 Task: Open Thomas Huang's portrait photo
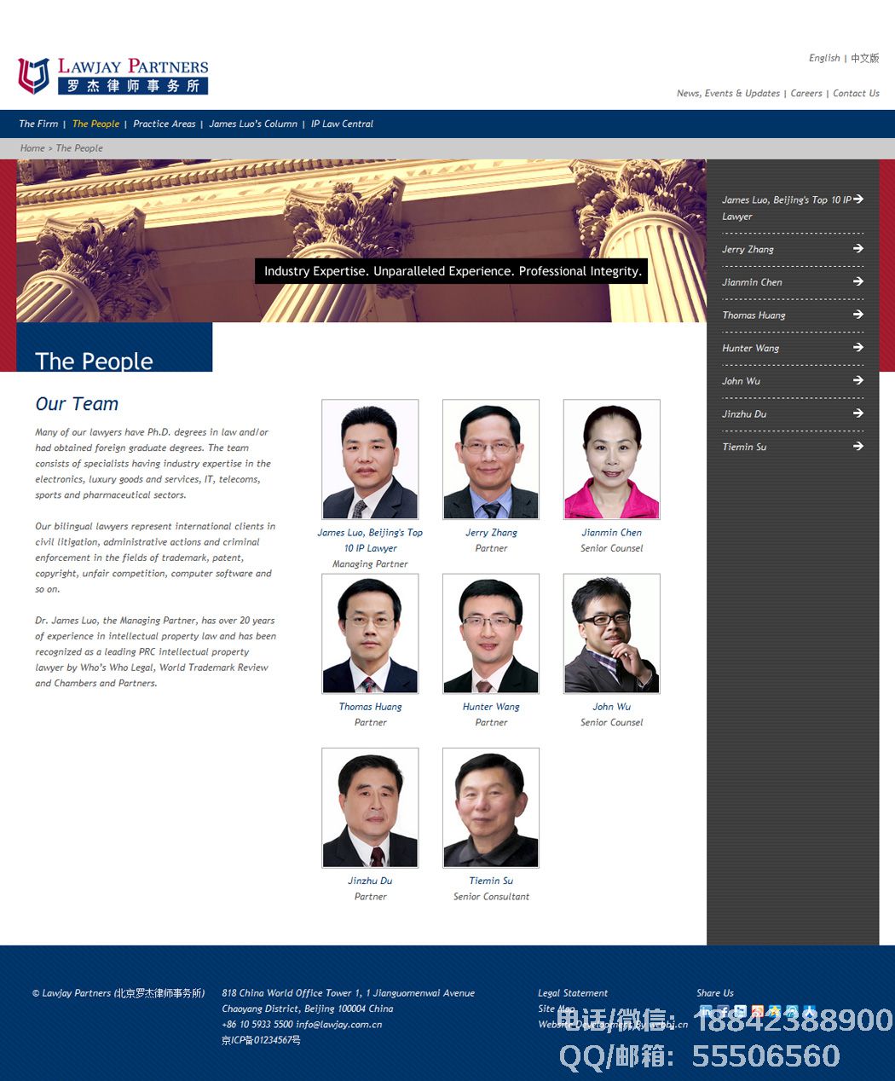tap(370, 633)
